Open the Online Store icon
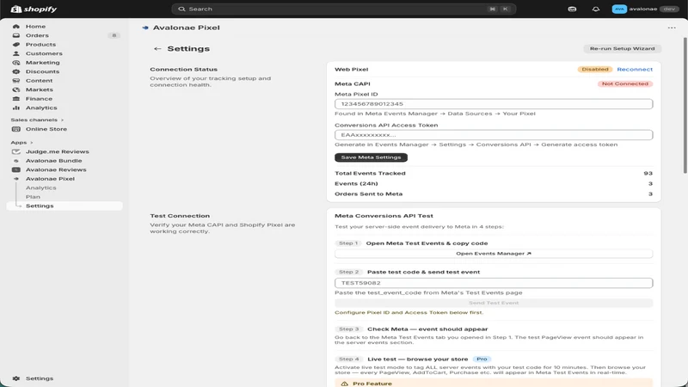Viewport: 688px width, 387px height. click(16, 129)
